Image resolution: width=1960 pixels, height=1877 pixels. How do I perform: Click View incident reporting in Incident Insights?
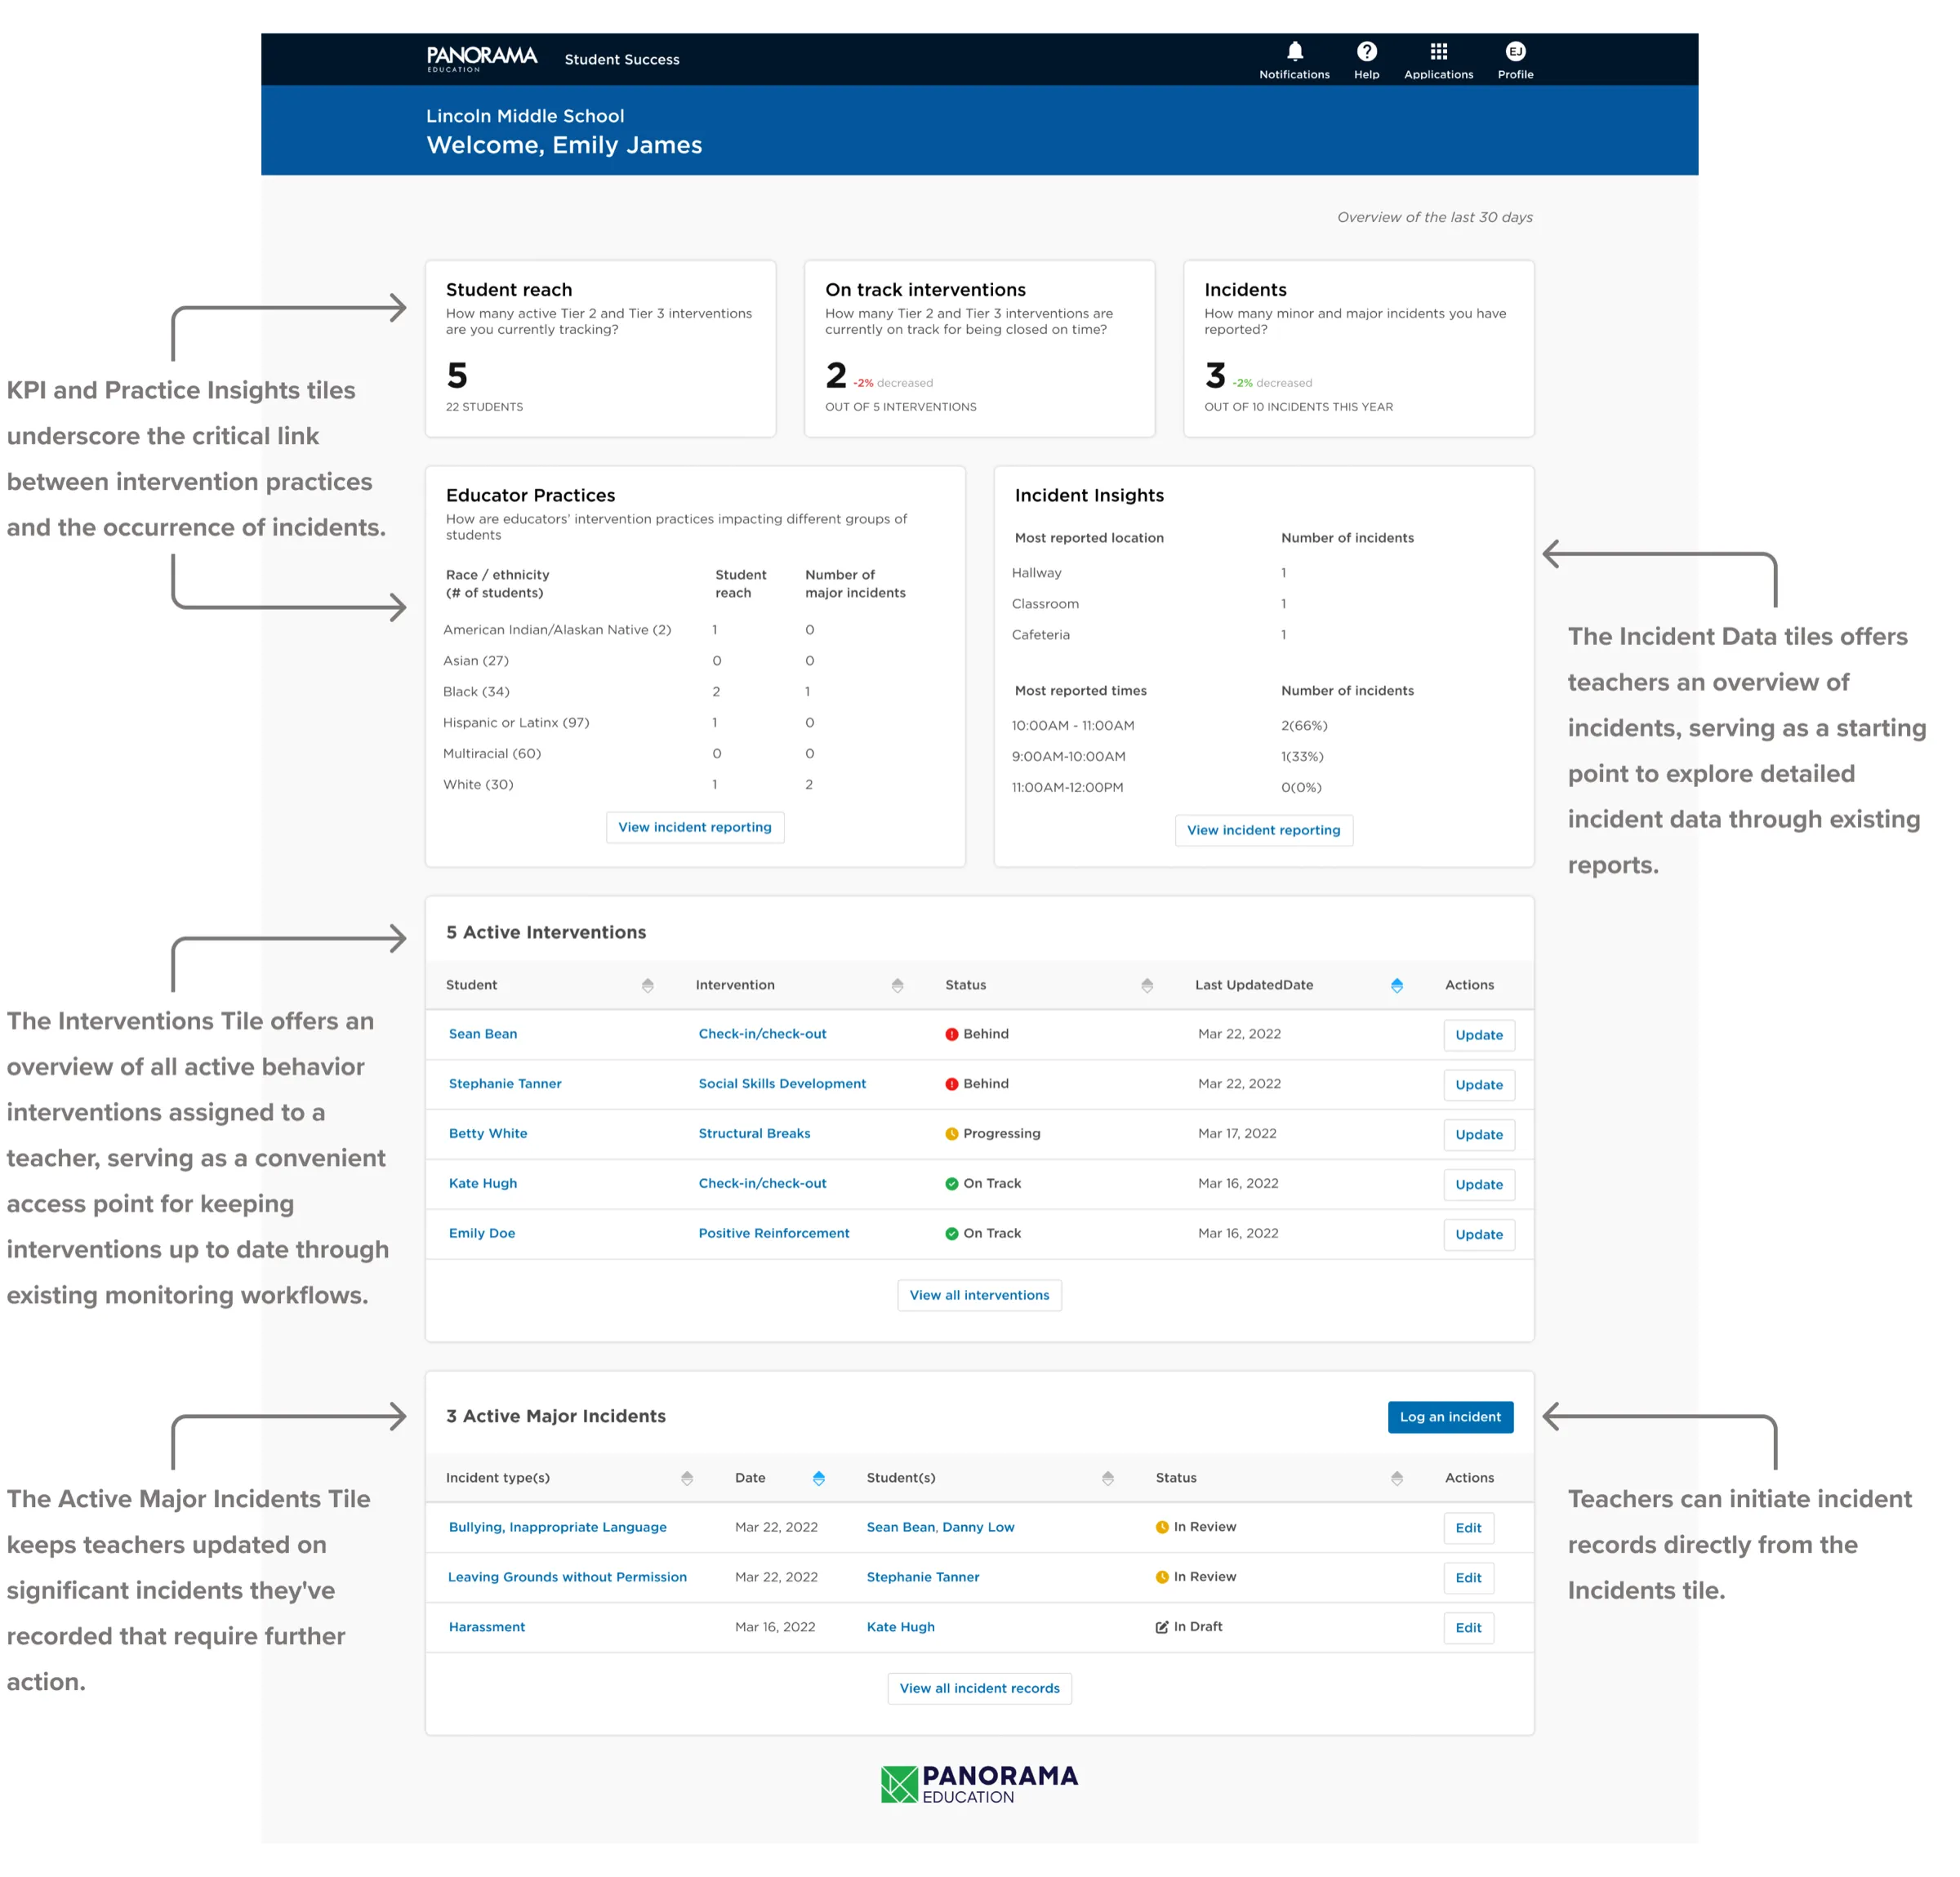pyautogui.click(x=1263, y=830)
